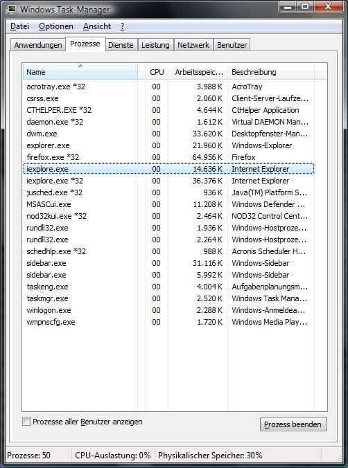Select the Prozesse tab
This screenshot has width=348, height=468.
(85, 44)
